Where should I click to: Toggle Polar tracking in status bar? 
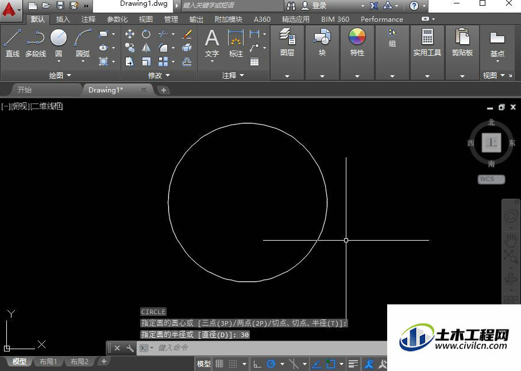pos(271,364)
